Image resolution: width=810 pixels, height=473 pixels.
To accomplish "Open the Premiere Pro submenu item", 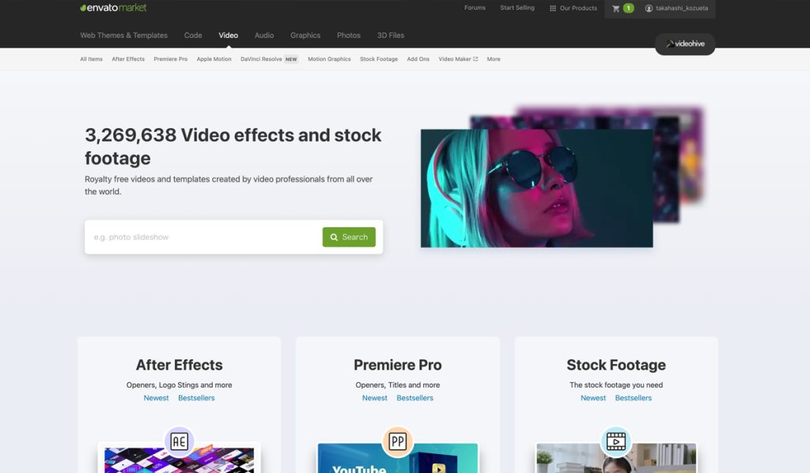I will [x=171, y=59].
